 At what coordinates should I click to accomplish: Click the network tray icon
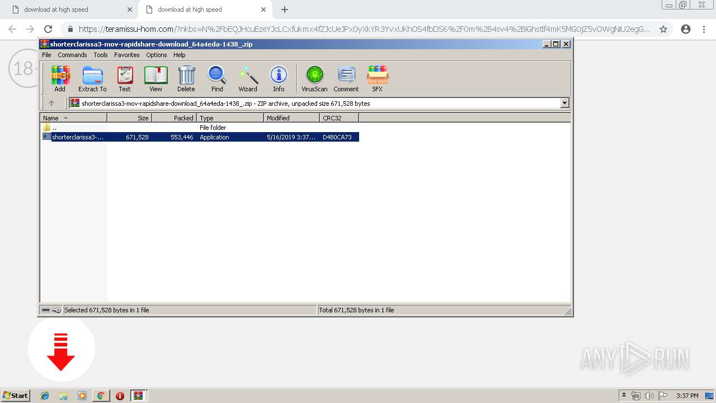(636, 396)
